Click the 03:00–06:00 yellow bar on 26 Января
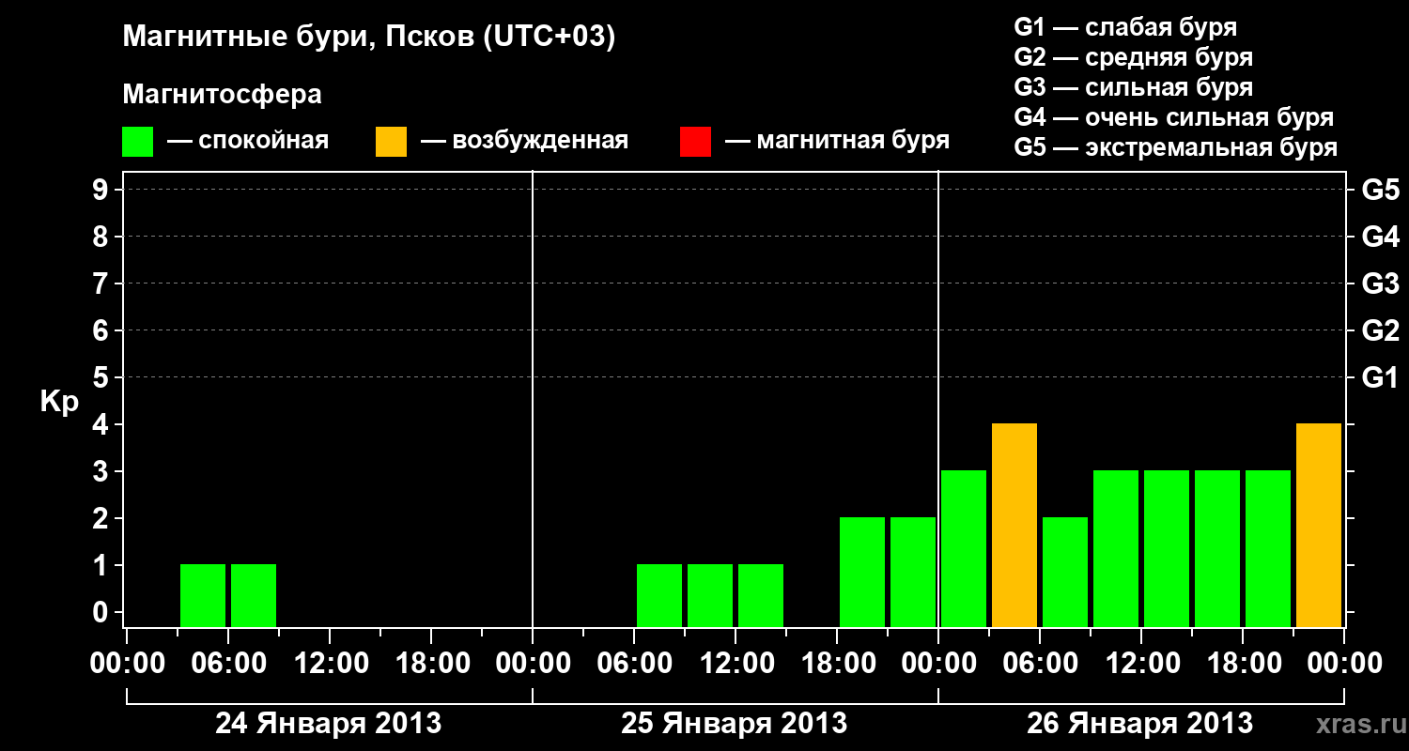This screenshot has height=751, width=1409. pyautogui.click(x=1014, y=526)
